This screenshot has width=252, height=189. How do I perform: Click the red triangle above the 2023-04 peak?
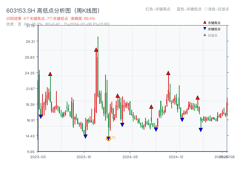(50, 74)
